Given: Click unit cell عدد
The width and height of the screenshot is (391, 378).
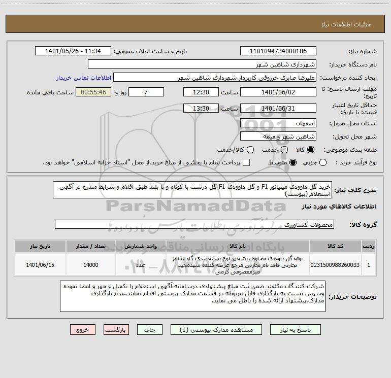Looking at the screenshot, I should [141, 265].
